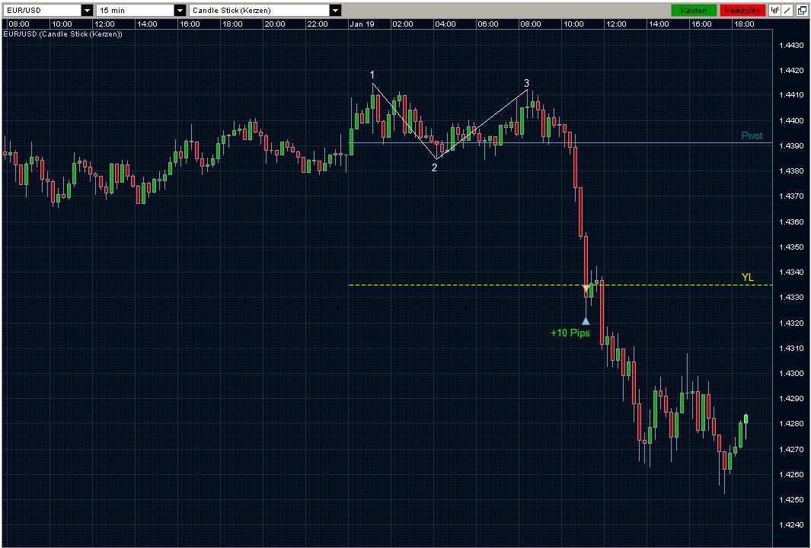Select the yellow YL line label
The image size is (811, 548).
pos(747,278)
